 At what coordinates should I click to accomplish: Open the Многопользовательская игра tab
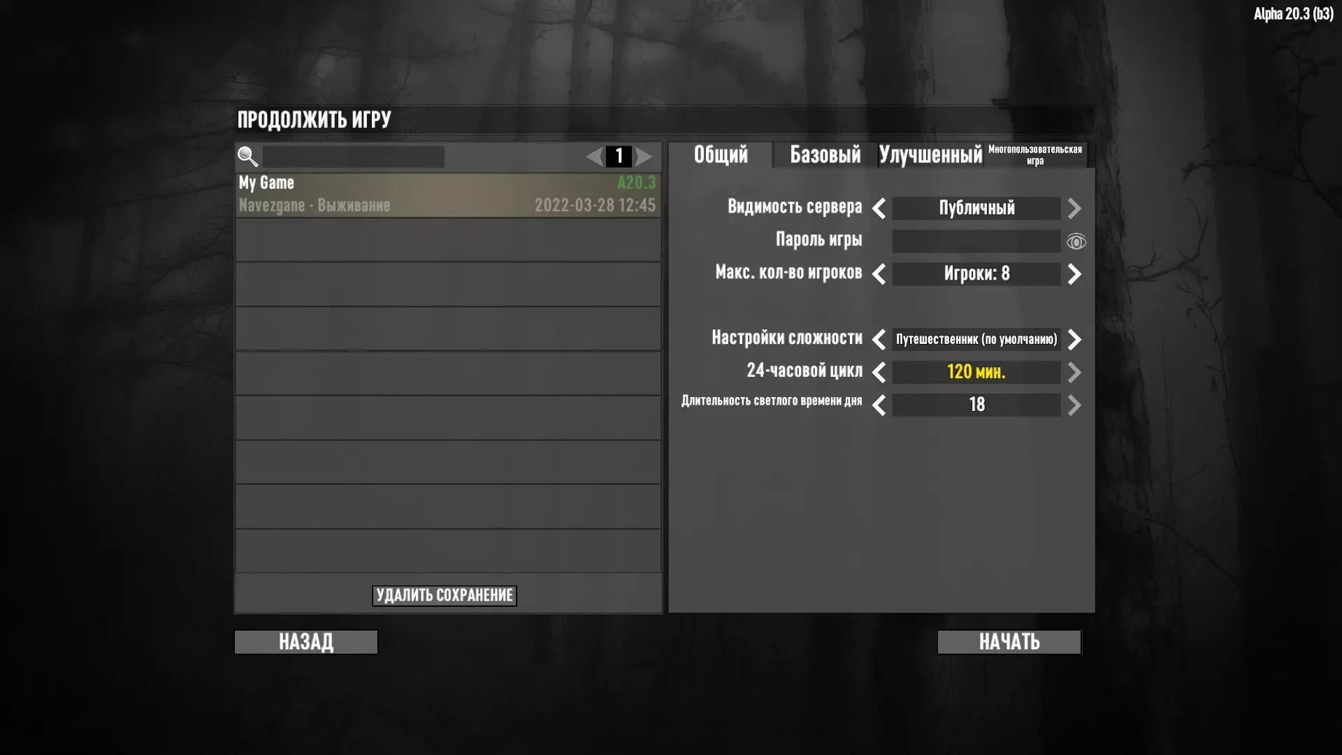pos(1035,154)
